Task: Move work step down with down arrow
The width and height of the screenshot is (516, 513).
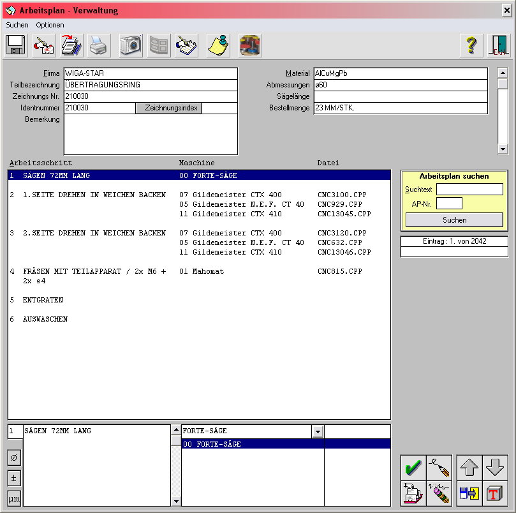Action: (x=495, y=467)
